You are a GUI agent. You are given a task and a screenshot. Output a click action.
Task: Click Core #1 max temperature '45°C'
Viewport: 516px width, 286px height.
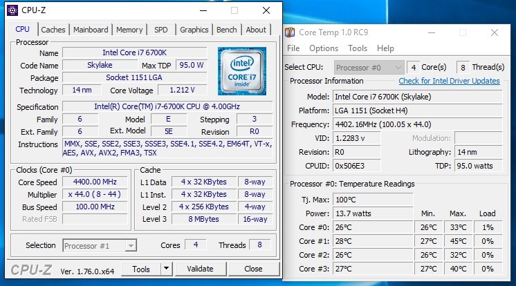[458, 241]
